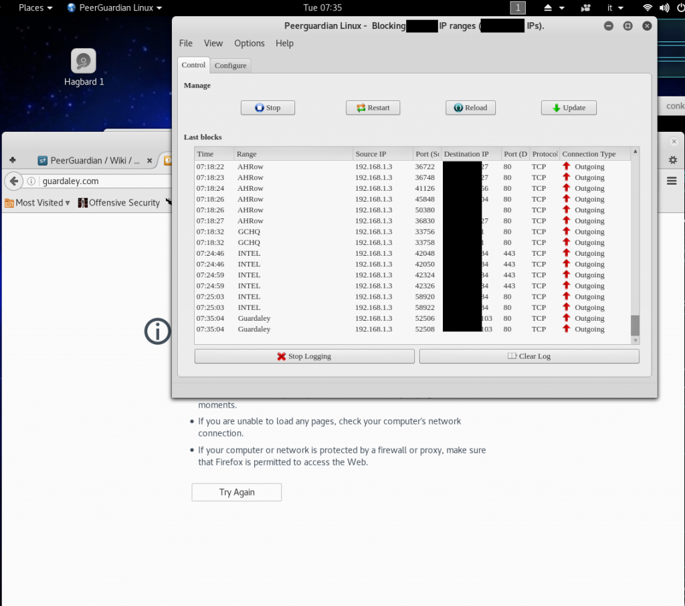This screenshot has height=606, width=685.
Task: Switch to the Configure tab
Action: 230,66
